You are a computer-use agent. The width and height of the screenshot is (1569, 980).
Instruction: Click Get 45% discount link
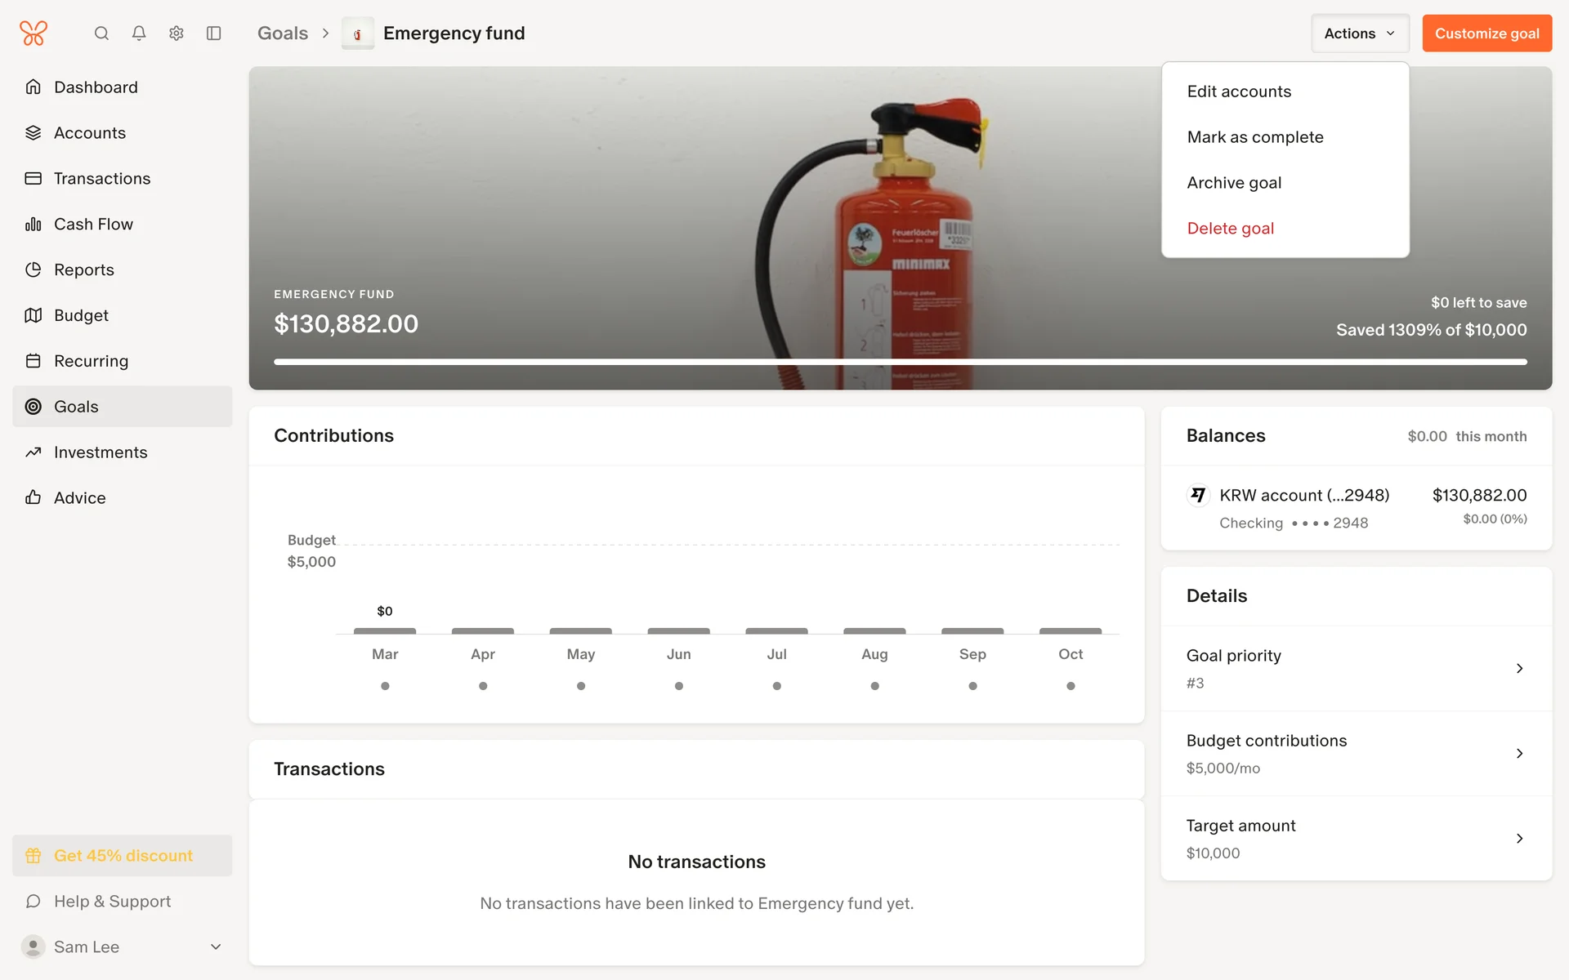pyautogui.click(x=123, y=856)
